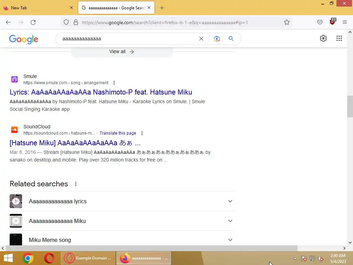Click the Smule site name text

pos(30,76)
